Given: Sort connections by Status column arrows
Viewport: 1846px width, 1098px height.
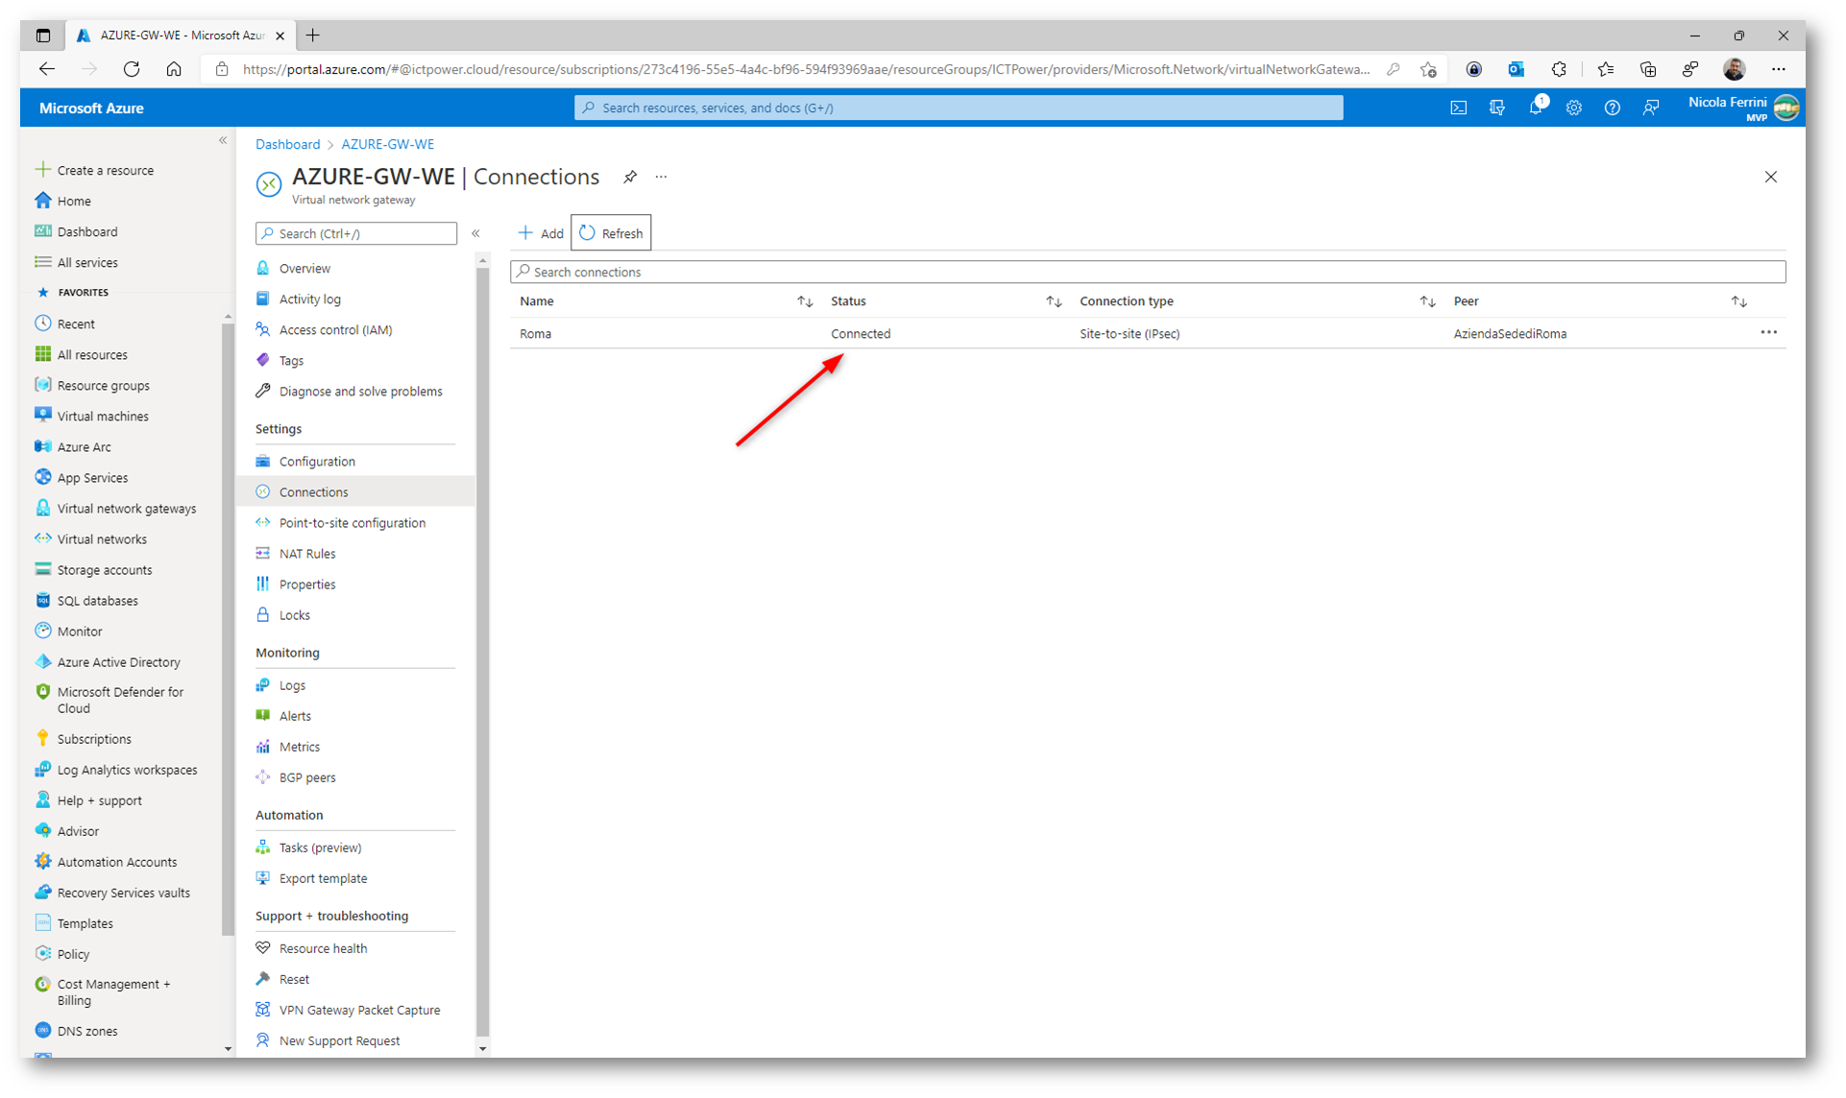Looking at the screenshot, I should point(1054,301).
